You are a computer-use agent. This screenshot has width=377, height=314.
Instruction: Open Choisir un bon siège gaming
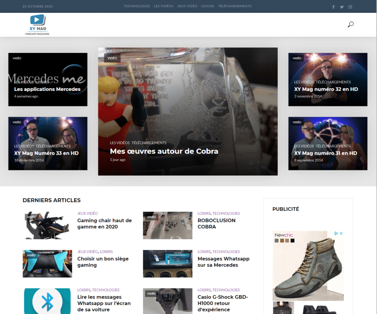pyautogui.click(x=103, y=262)
